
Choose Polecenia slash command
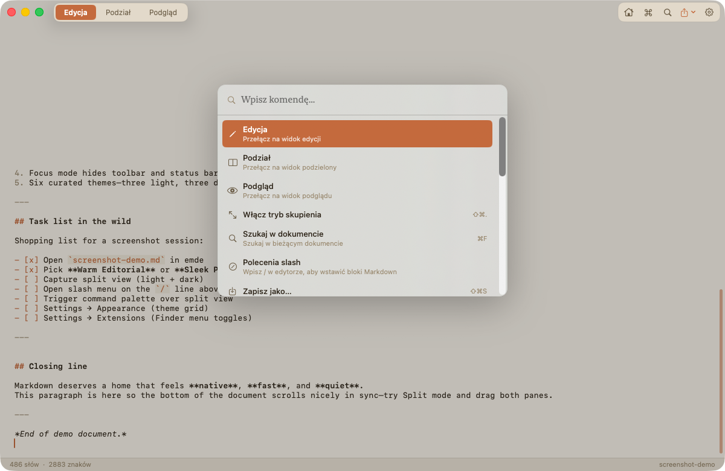coord(357,266)
